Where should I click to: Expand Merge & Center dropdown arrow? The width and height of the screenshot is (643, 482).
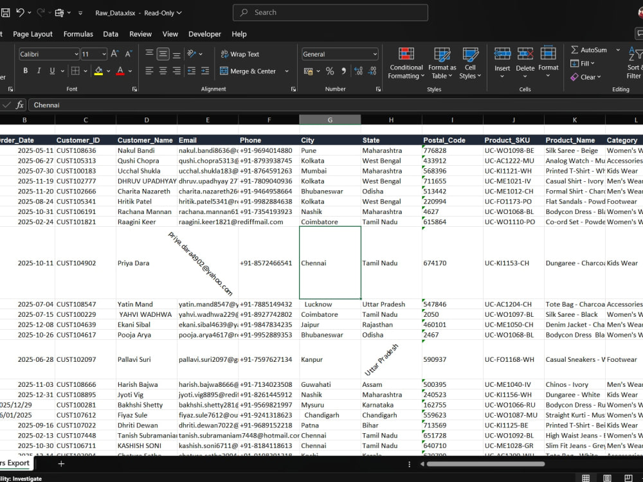(x=287, y=71)
